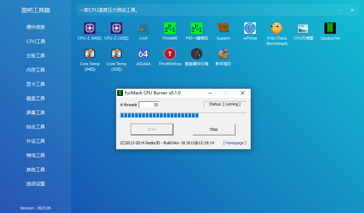Open 磁盘工具 category
Image resolution: width=364 pixels, height=213 pixels.
[36, 98]
